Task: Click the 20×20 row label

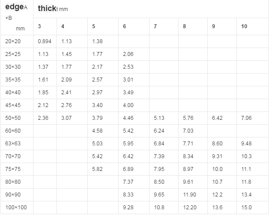Action: [x=13, y=41]
